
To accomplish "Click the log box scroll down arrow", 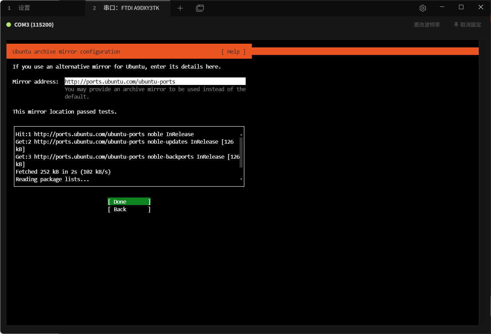I will pos(241,179).
